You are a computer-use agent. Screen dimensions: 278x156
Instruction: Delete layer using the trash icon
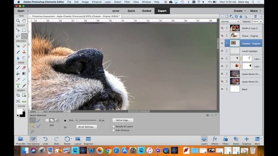(255, 16)
